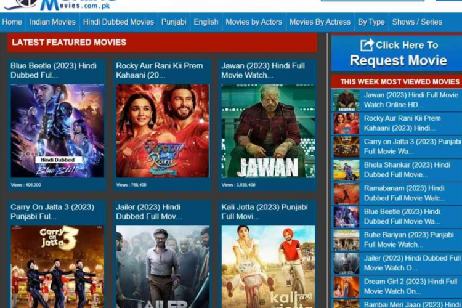This screenshot has height=308, width=462.
Task: Open Hindi Dubbed Movies menu
Action: tap(118, 22)
